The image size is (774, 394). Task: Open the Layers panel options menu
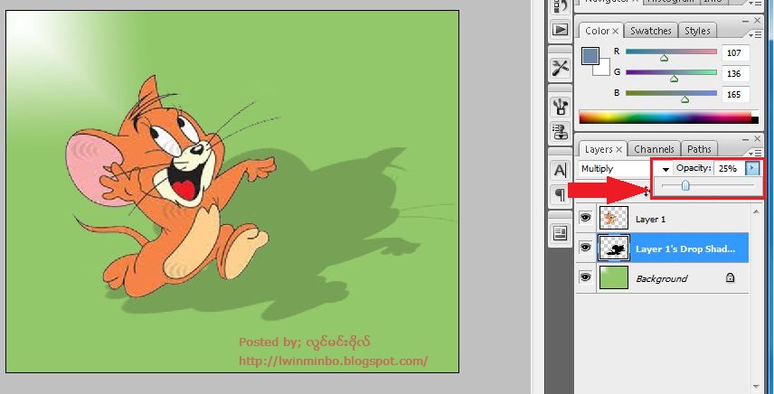(755, 153)
